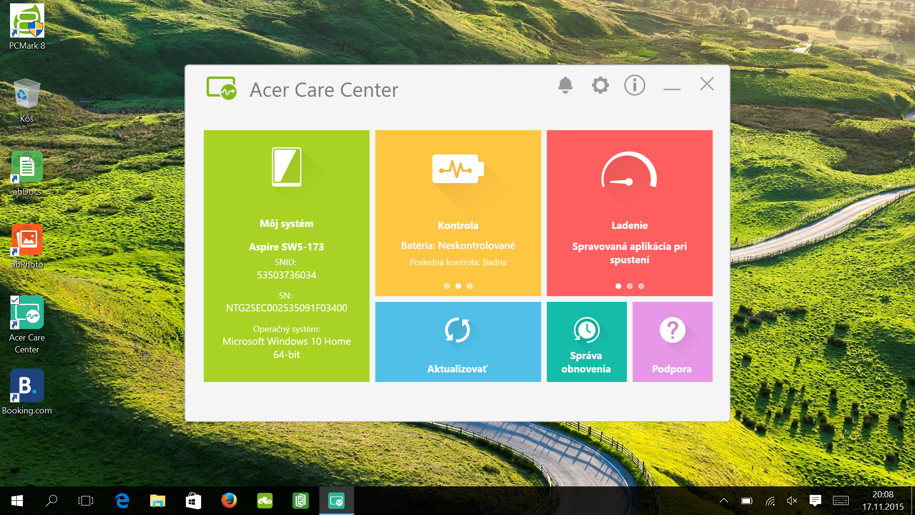Click the battery checkup icon in Kontrola

pyautogui.click(x=458, y=168)
